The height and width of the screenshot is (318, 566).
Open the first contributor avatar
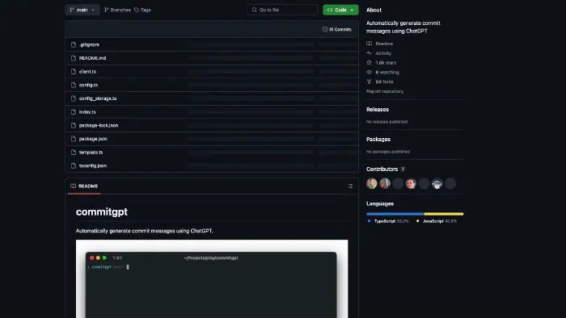tap(372, 183)
